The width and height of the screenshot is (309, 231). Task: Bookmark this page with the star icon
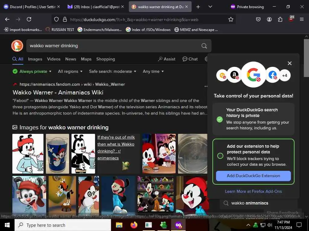click(231, 19)
